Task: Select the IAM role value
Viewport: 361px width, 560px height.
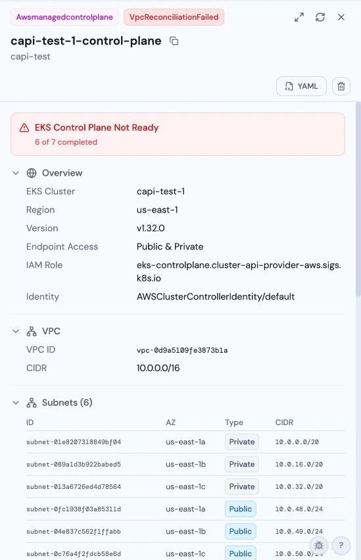Action: [239, 271]
